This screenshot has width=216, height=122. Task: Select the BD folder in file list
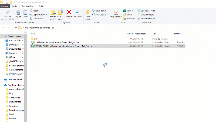[x=36, y=39]
